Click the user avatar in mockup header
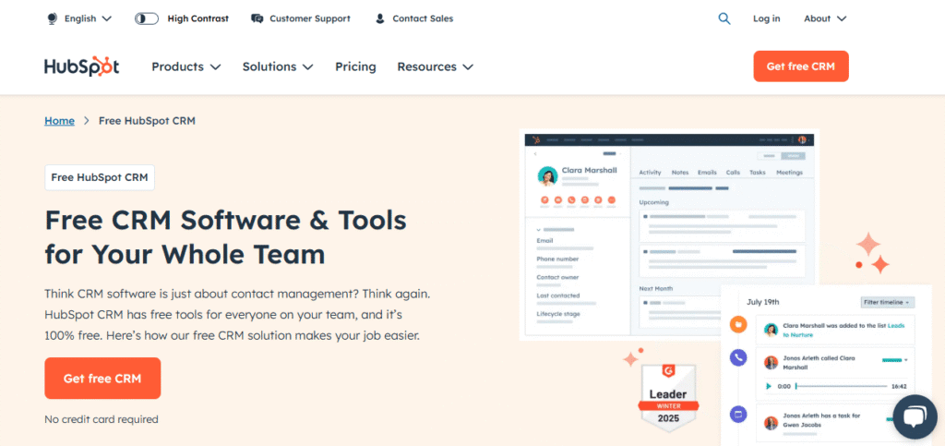 tap(802, 139)
